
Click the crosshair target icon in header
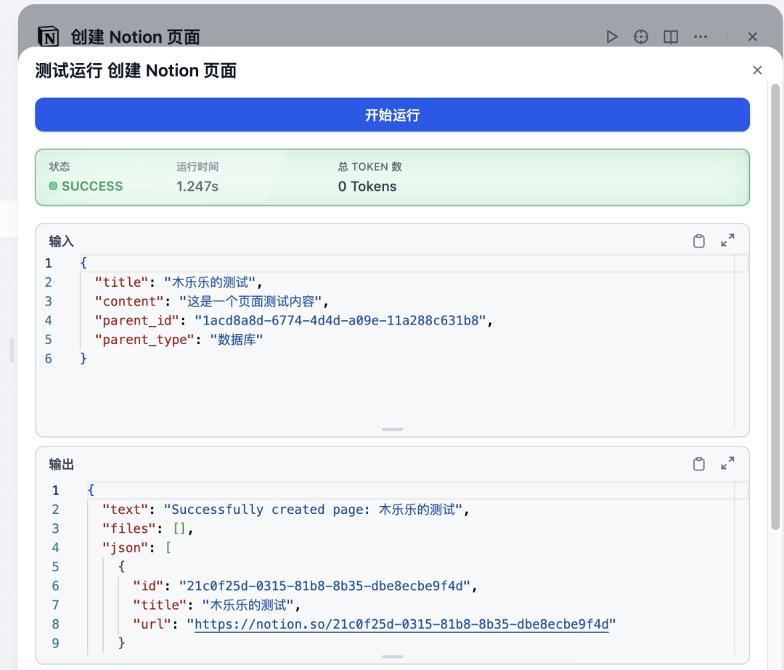coord(641,37)
